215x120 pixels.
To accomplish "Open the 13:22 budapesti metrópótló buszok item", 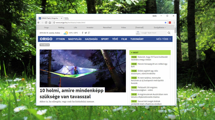I will coord(148,80).
